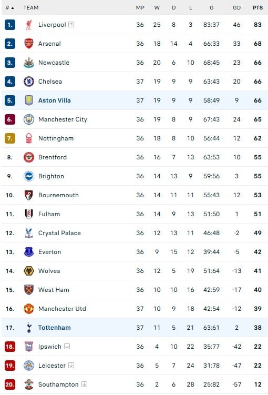Open the Manchester Utd team page
This screenshot has height=395, width=268.
click(62, 309)
